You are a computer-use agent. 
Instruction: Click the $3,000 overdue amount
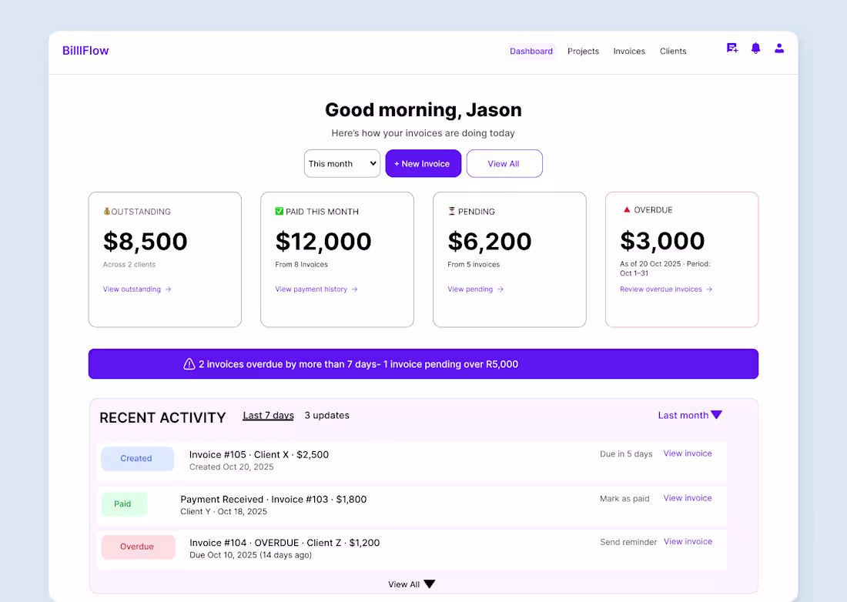(x=662, y=241)
